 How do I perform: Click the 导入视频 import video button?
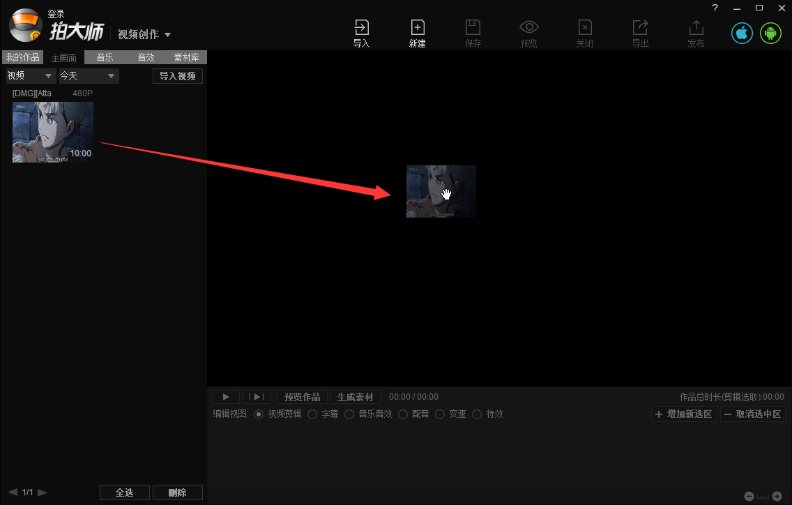click(x=177, y=75)
